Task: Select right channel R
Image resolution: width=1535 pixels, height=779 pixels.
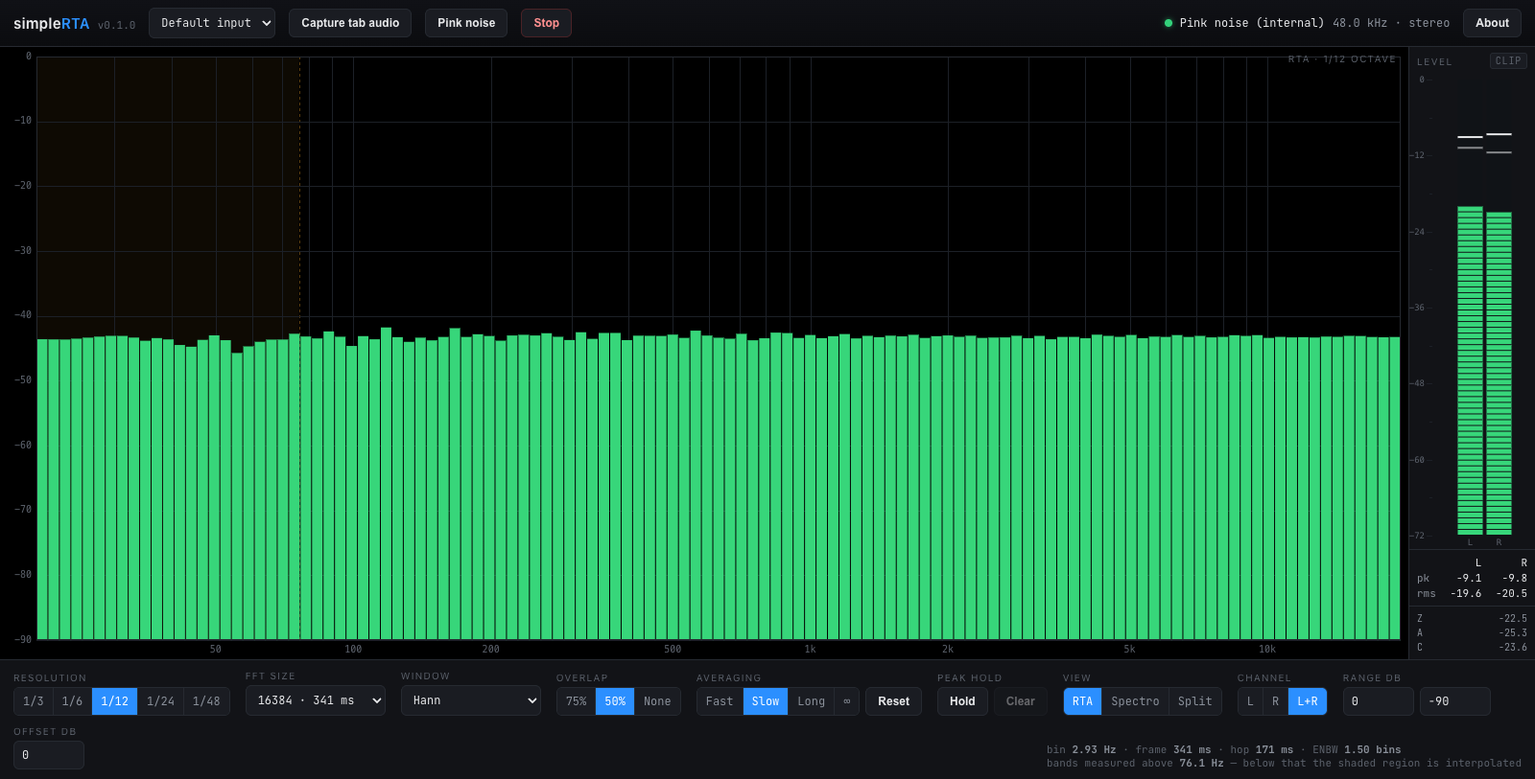Action: pos(1275,701)
